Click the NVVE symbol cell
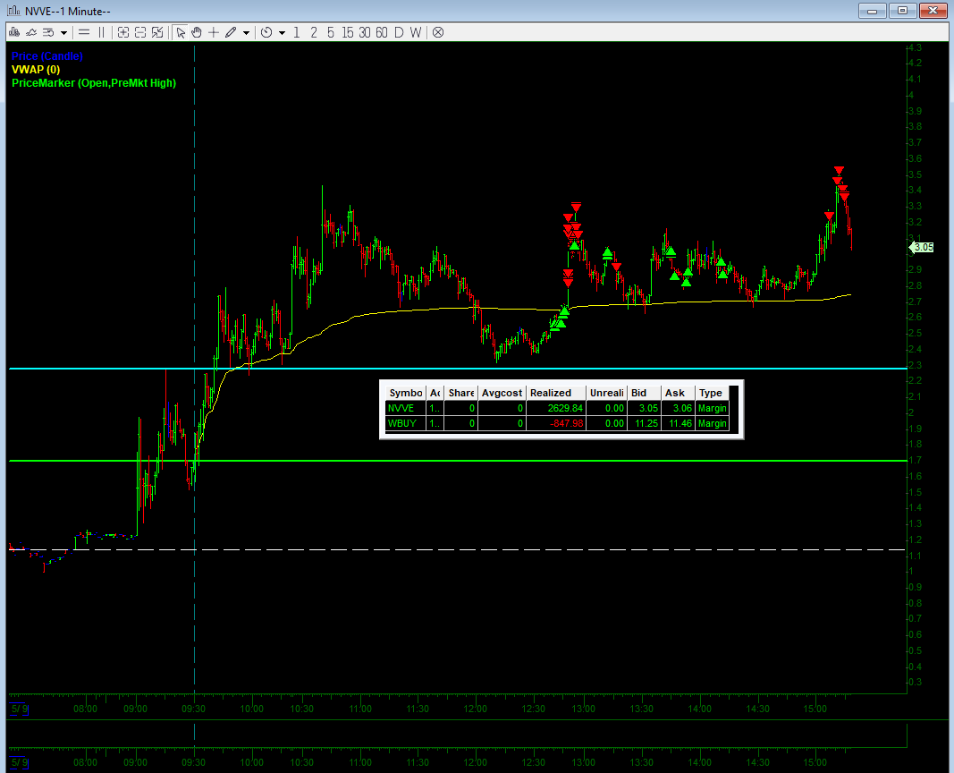954x773 pixels. 406,408
